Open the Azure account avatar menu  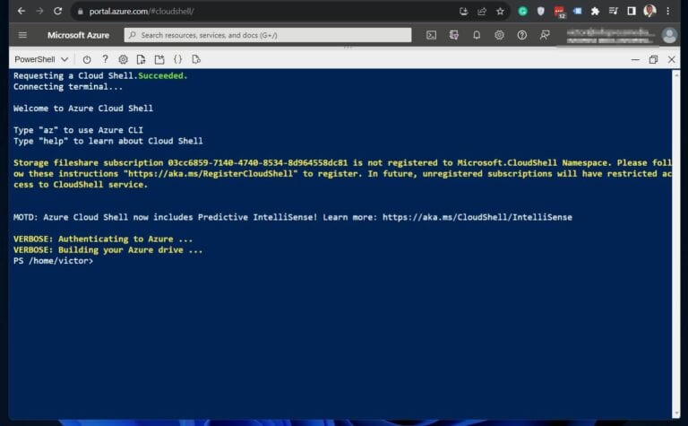[669, 35]
